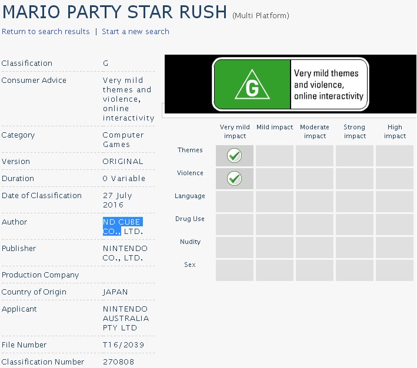Click the 'Duration' field label
Screen dimensions: 417x368
click(x=18, y=179)
